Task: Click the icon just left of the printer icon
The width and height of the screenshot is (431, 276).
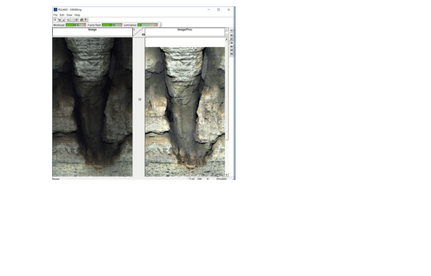Action: point(76,20)
